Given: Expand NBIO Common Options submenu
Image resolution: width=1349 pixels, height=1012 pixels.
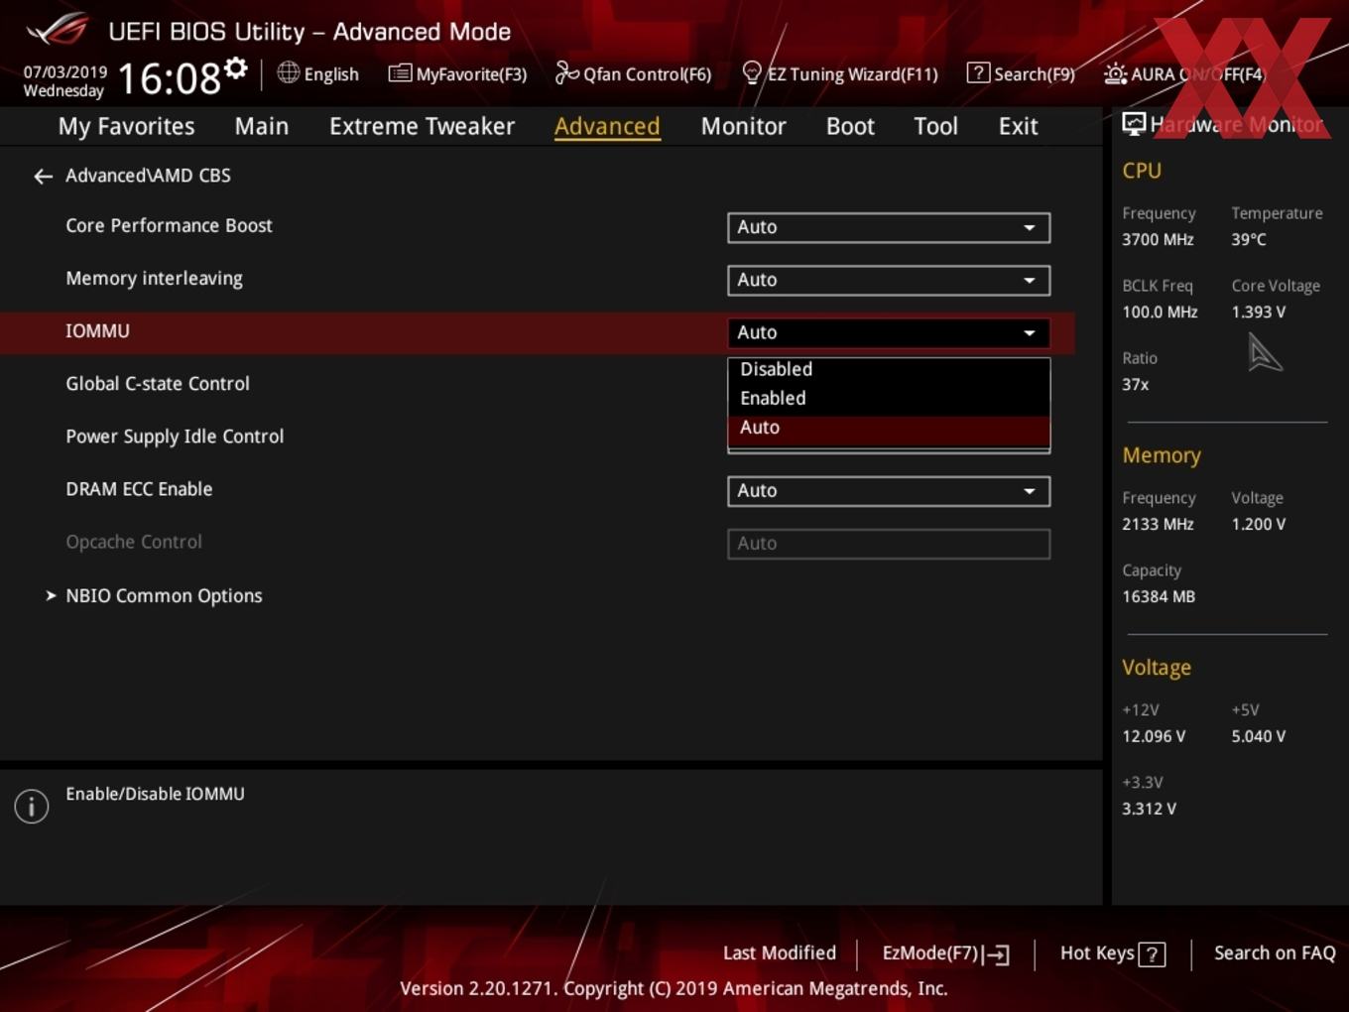Looking at the screenshot, I should [x=164, y=595].
